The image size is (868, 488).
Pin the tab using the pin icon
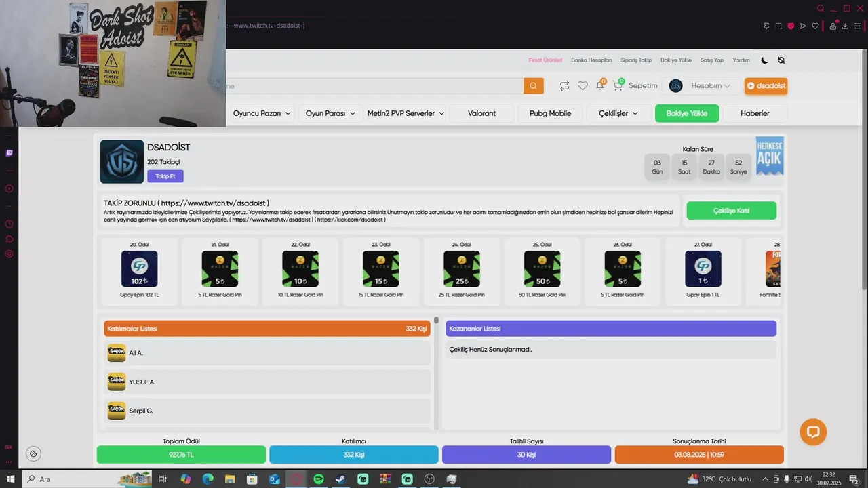(766, 26)
